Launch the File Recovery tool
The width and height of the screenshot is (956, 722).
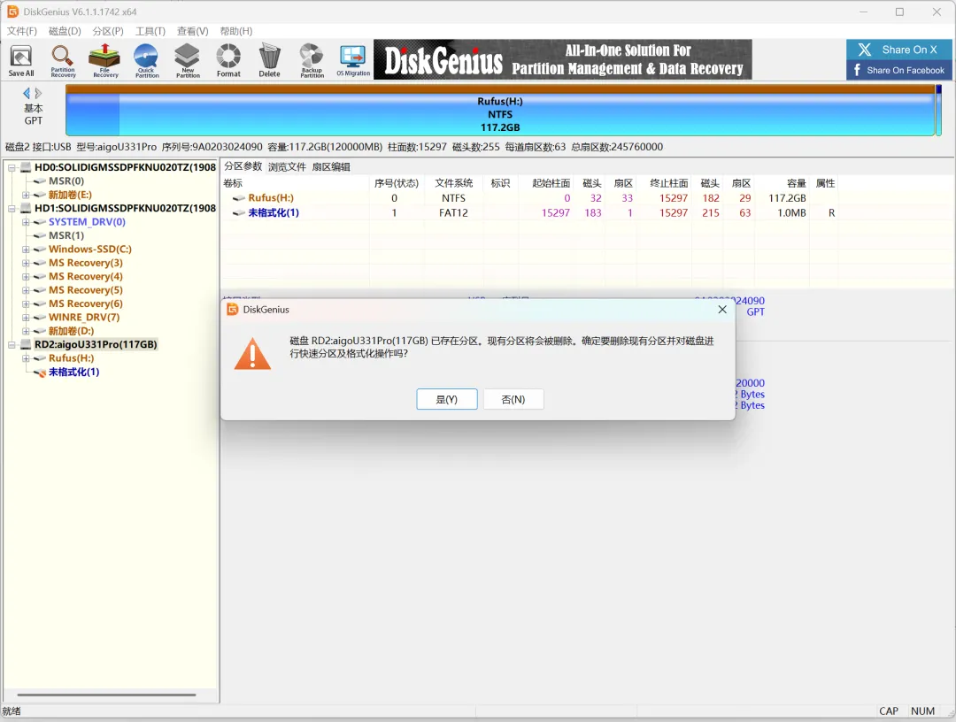coord(104,61)
